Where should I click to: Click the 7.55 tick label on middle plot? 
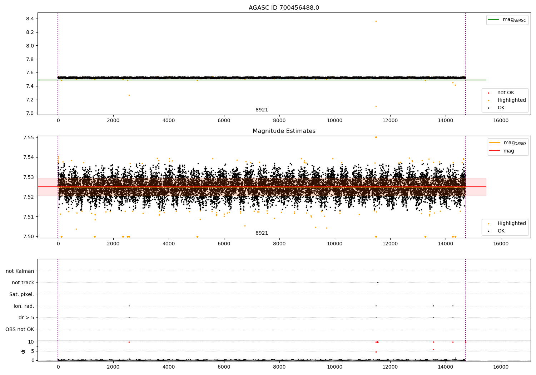[x=28, y=138]
